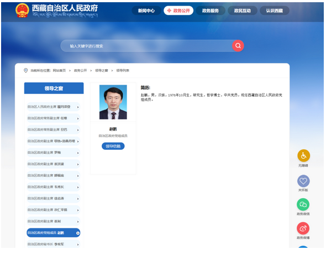Click the national emblem logo in header
This screenshot has width=326, height=255.
[x=22, y=10]
